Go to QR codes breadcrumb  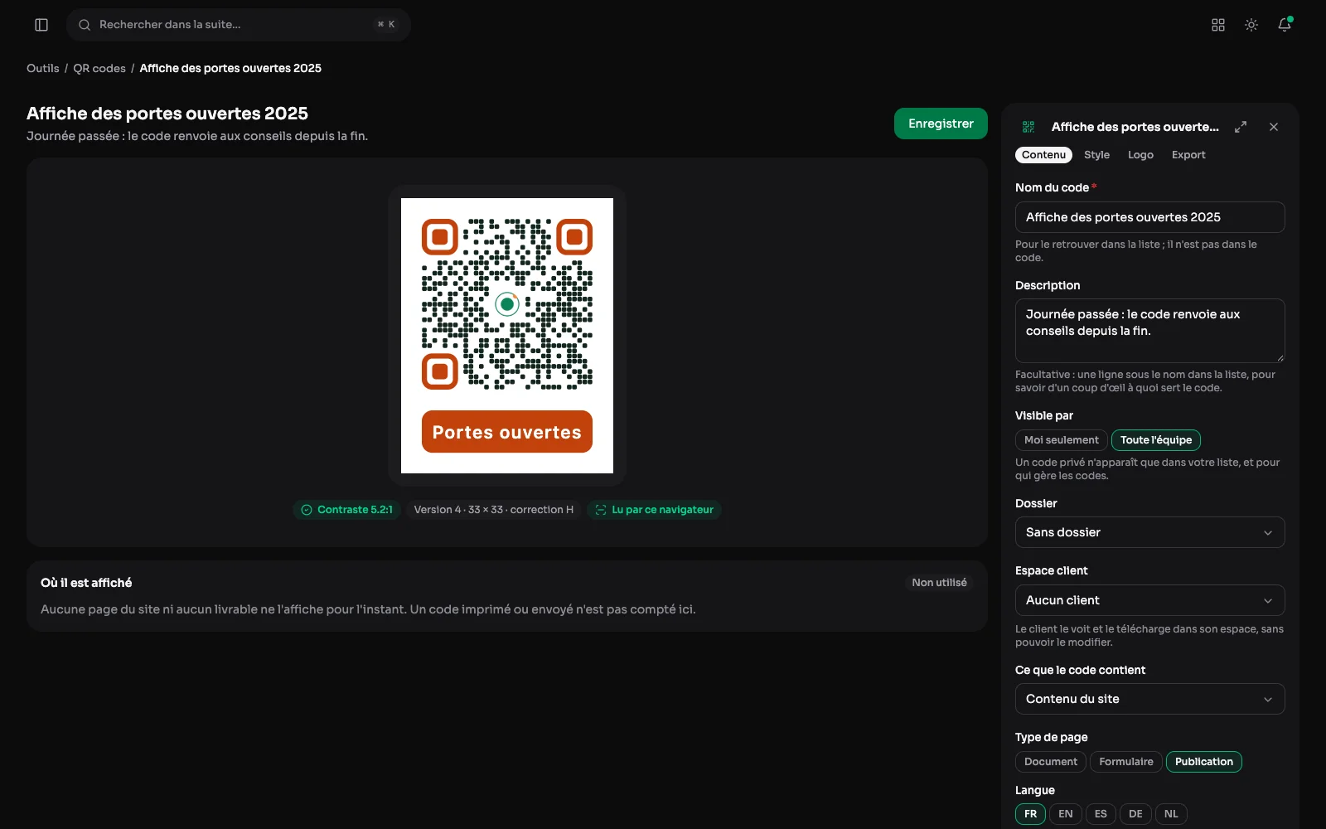[x=99, y=69]
